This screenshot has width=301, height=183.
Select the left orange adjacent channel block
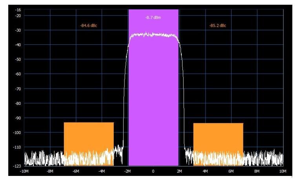click(x=89, y=137)
